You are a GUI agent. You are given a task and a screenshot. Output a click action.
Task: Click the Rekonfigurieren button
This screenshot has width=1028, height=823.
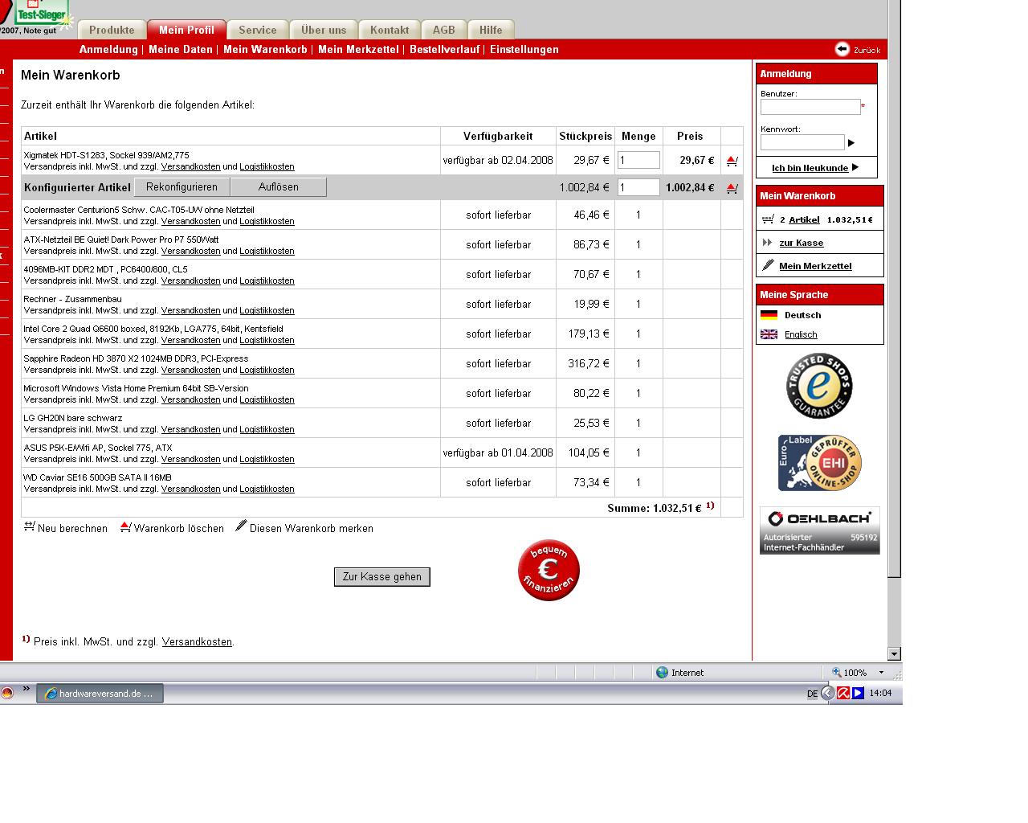coord(182,187)
